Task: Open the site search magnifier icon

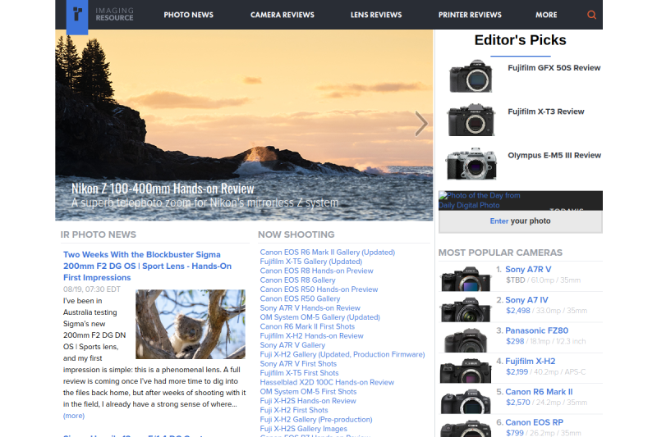Action: [591, 15]
